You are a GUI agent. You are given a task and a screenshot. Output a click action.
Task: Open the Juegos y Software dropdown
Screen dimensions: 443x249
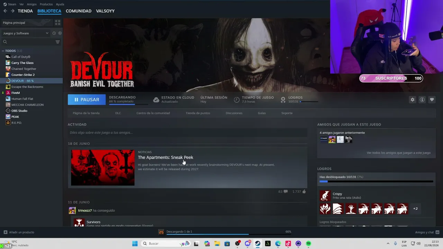point(26,33)
